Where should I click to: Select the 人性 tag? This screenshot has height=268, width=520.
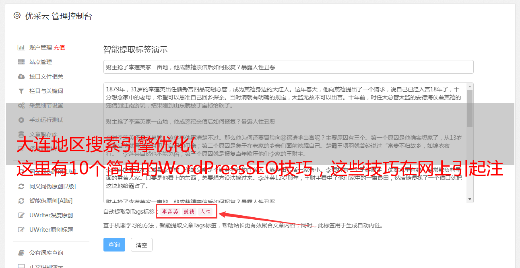click(205, 212)
